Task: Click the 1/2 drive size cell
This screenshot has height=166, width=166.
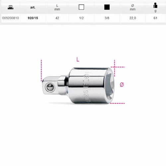Action: pyautogui.click(x=81, y=18)
